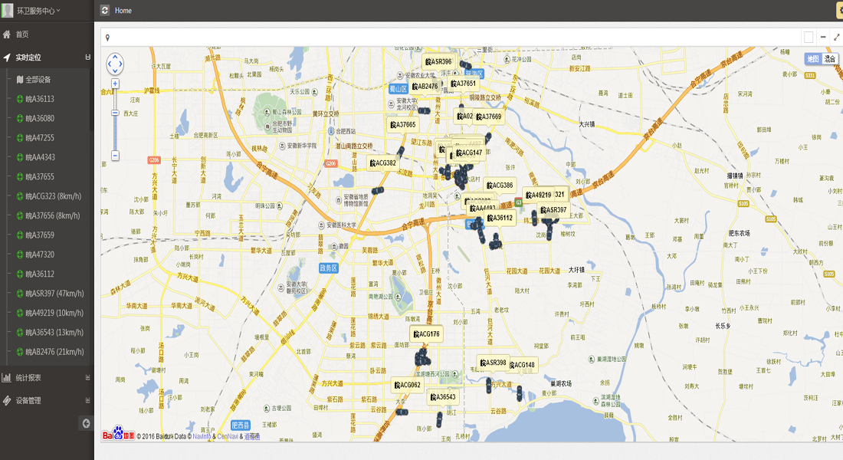Click the chart icon beside 统计报表
Image resolution: width=843 pixels, height=460 pixels.
6,378
